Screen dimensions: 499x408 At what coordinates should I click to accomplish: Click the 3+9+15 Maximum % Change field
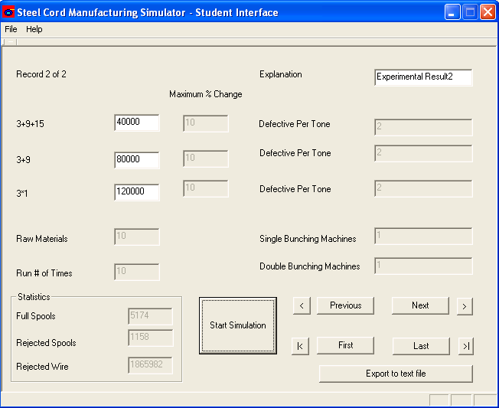(x=206, y=123)
